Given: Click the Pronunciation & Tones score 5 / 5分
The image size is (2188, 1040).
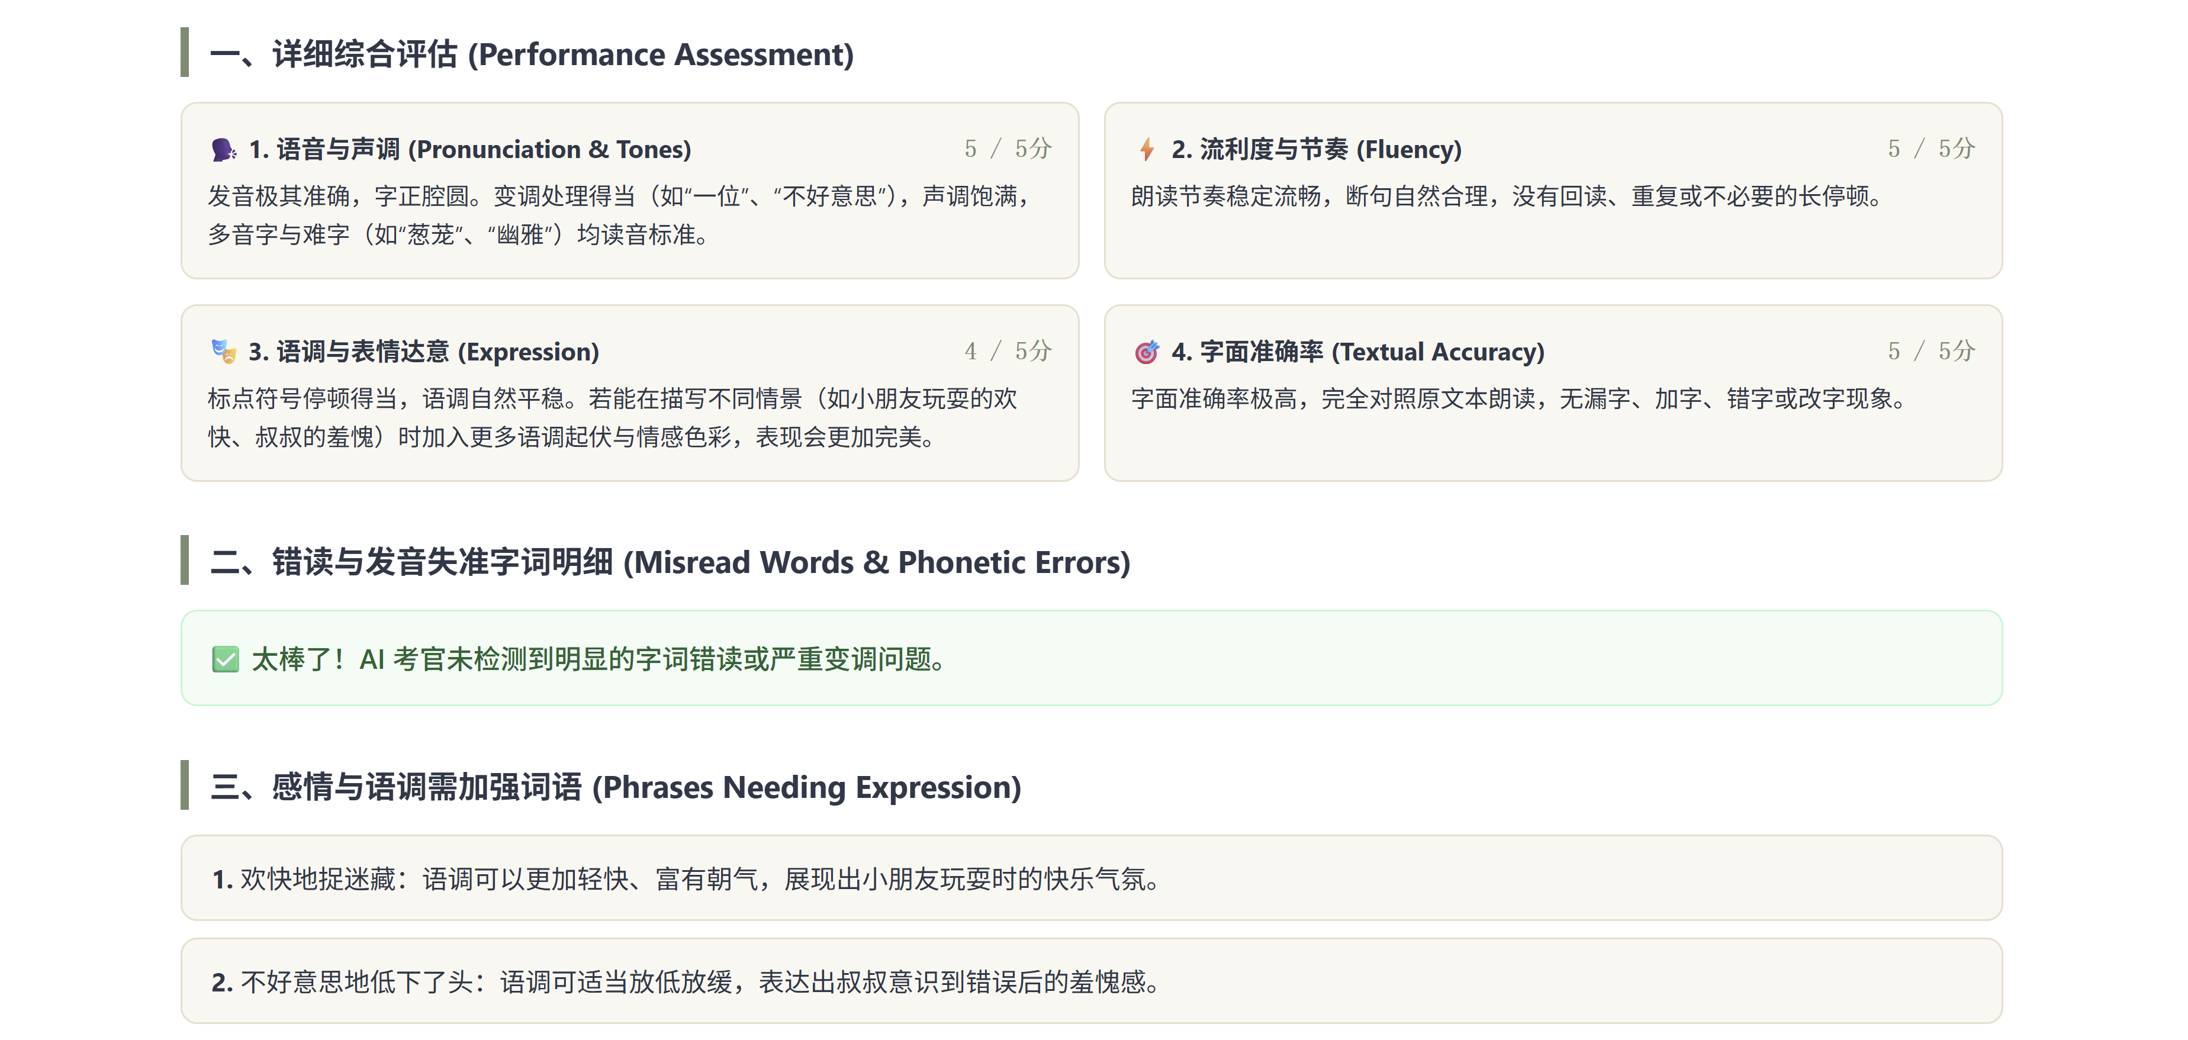Looking at the screenshot, I should 1008,149.
